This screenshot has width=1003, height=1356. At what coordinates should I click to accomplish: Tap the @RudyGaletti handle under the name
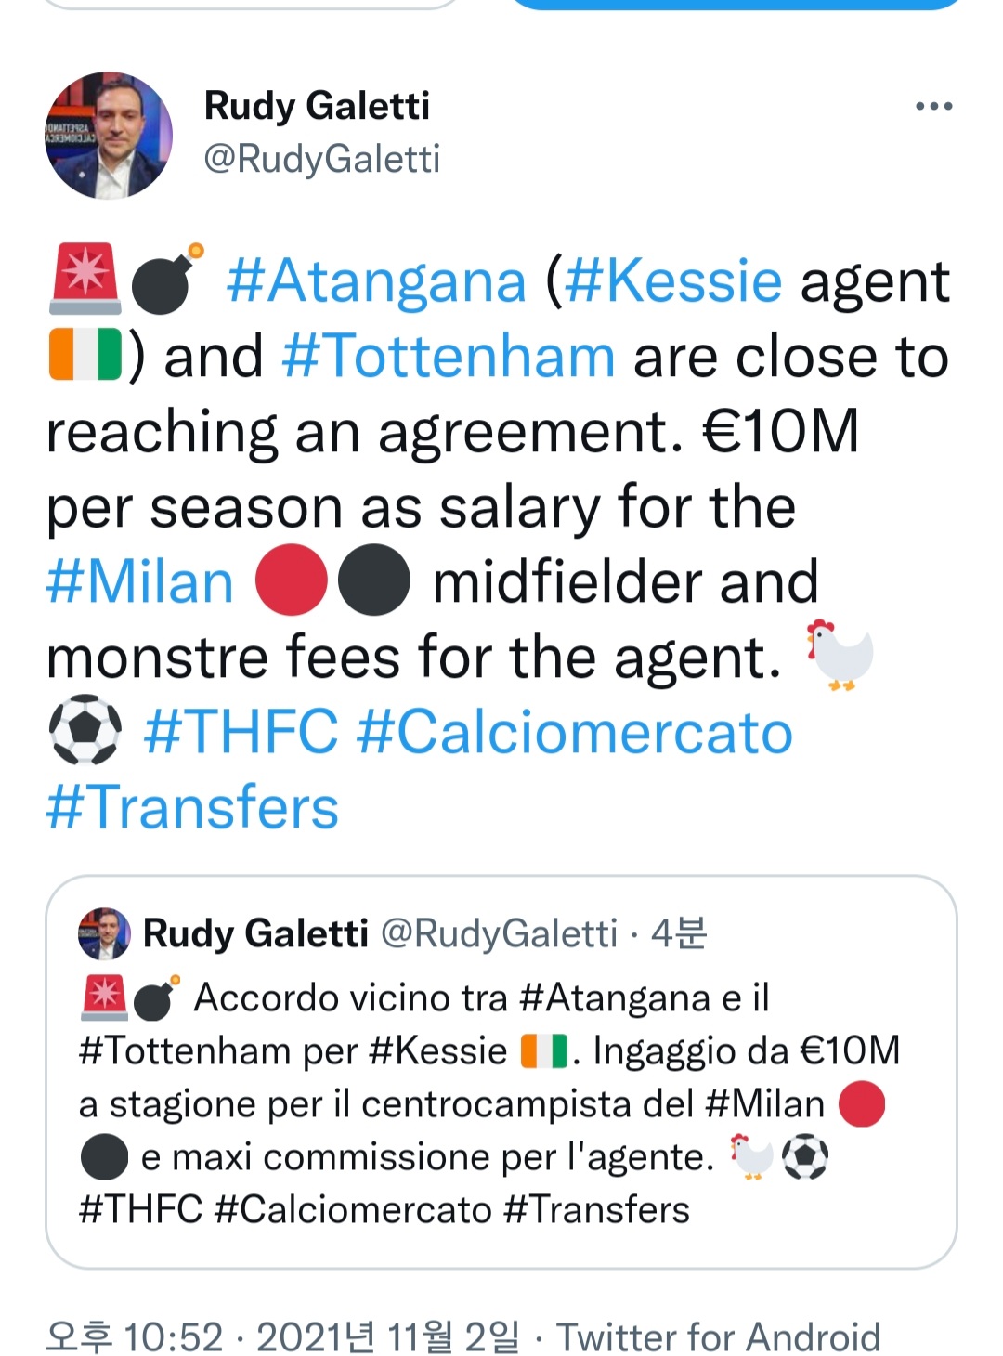[321, 159]
